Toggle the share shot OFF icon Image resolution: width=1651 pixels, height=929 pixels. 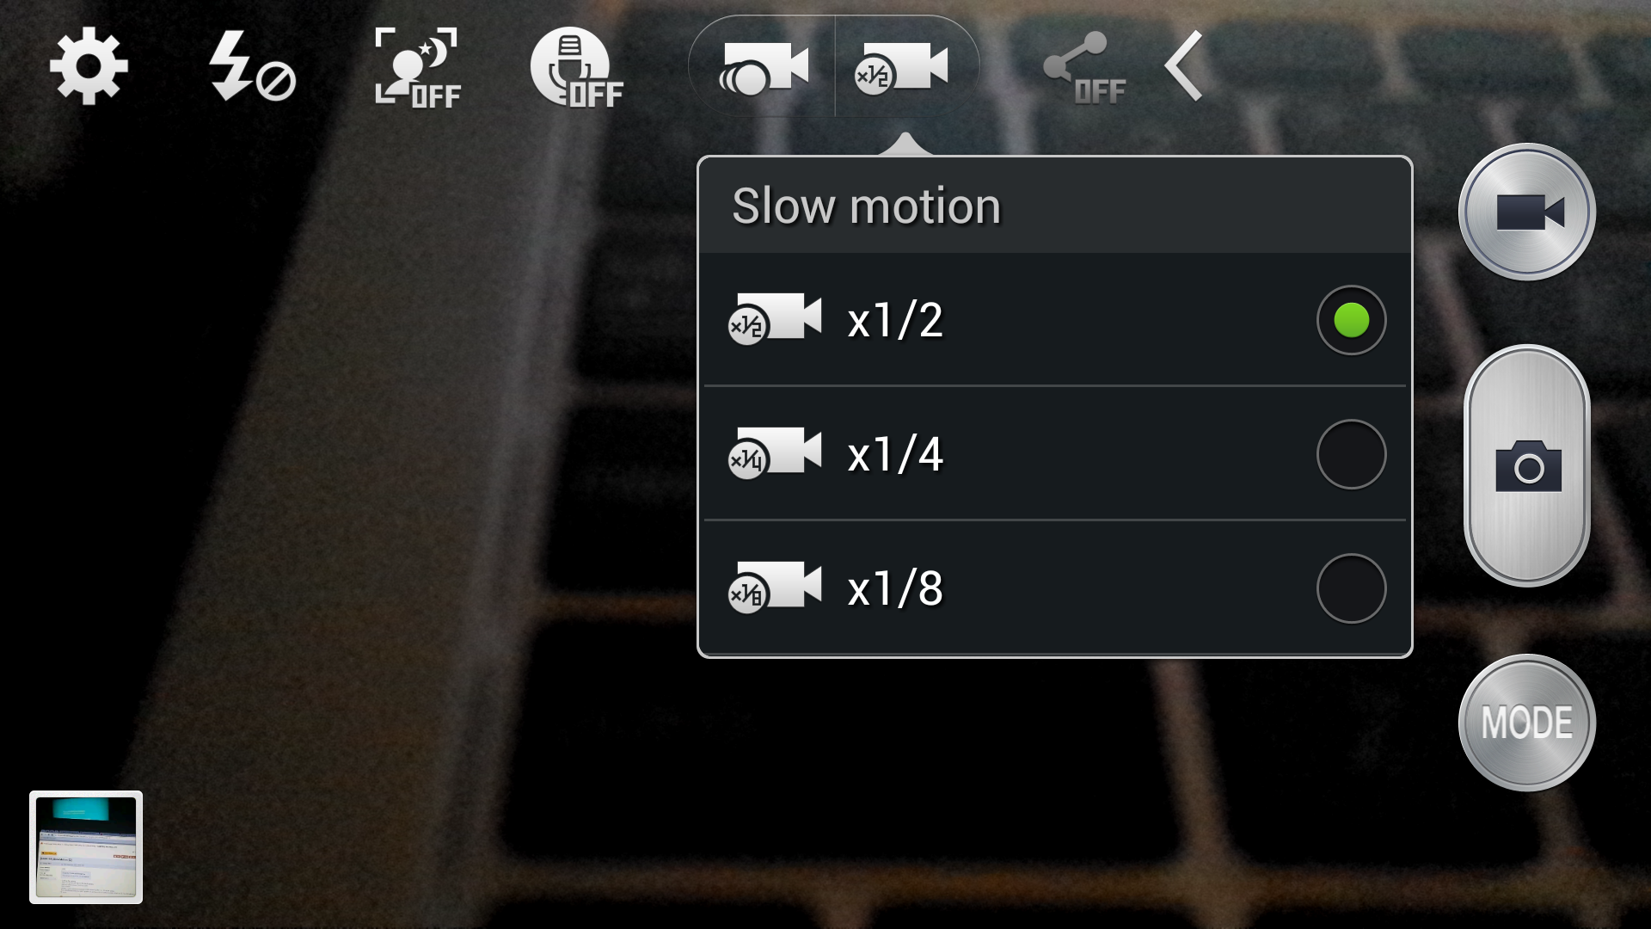(x=1084, y=68)
